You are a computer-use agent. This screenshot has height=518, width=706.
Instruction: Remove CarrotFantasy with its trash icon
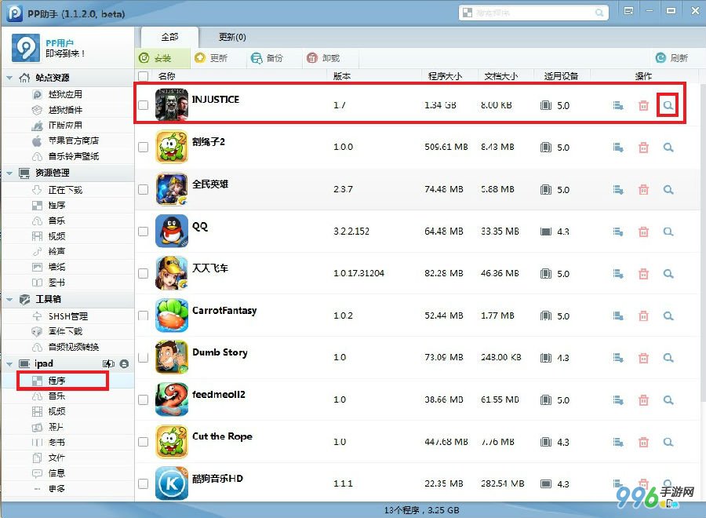(643, 316)
